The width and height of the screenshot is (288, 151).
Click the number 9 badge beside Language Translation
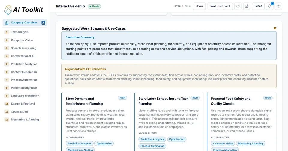pyautogui.click(x=7, y=96)
